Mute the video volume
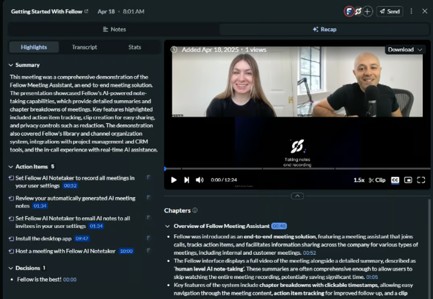Image resolution: width=433 pixels, height=299 pixels. click(200, 180)
